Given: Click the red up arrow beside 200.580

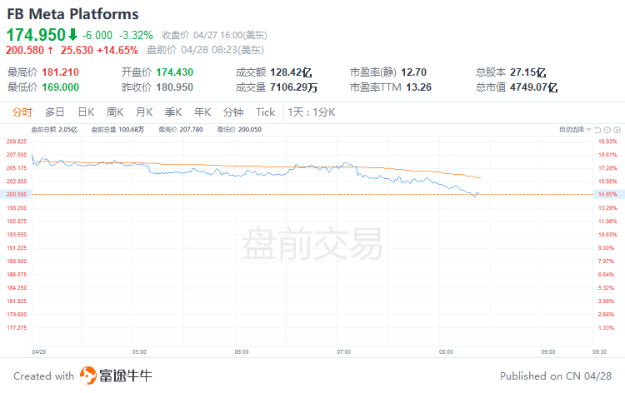Looking at the screenshot, I should point(51,50).
